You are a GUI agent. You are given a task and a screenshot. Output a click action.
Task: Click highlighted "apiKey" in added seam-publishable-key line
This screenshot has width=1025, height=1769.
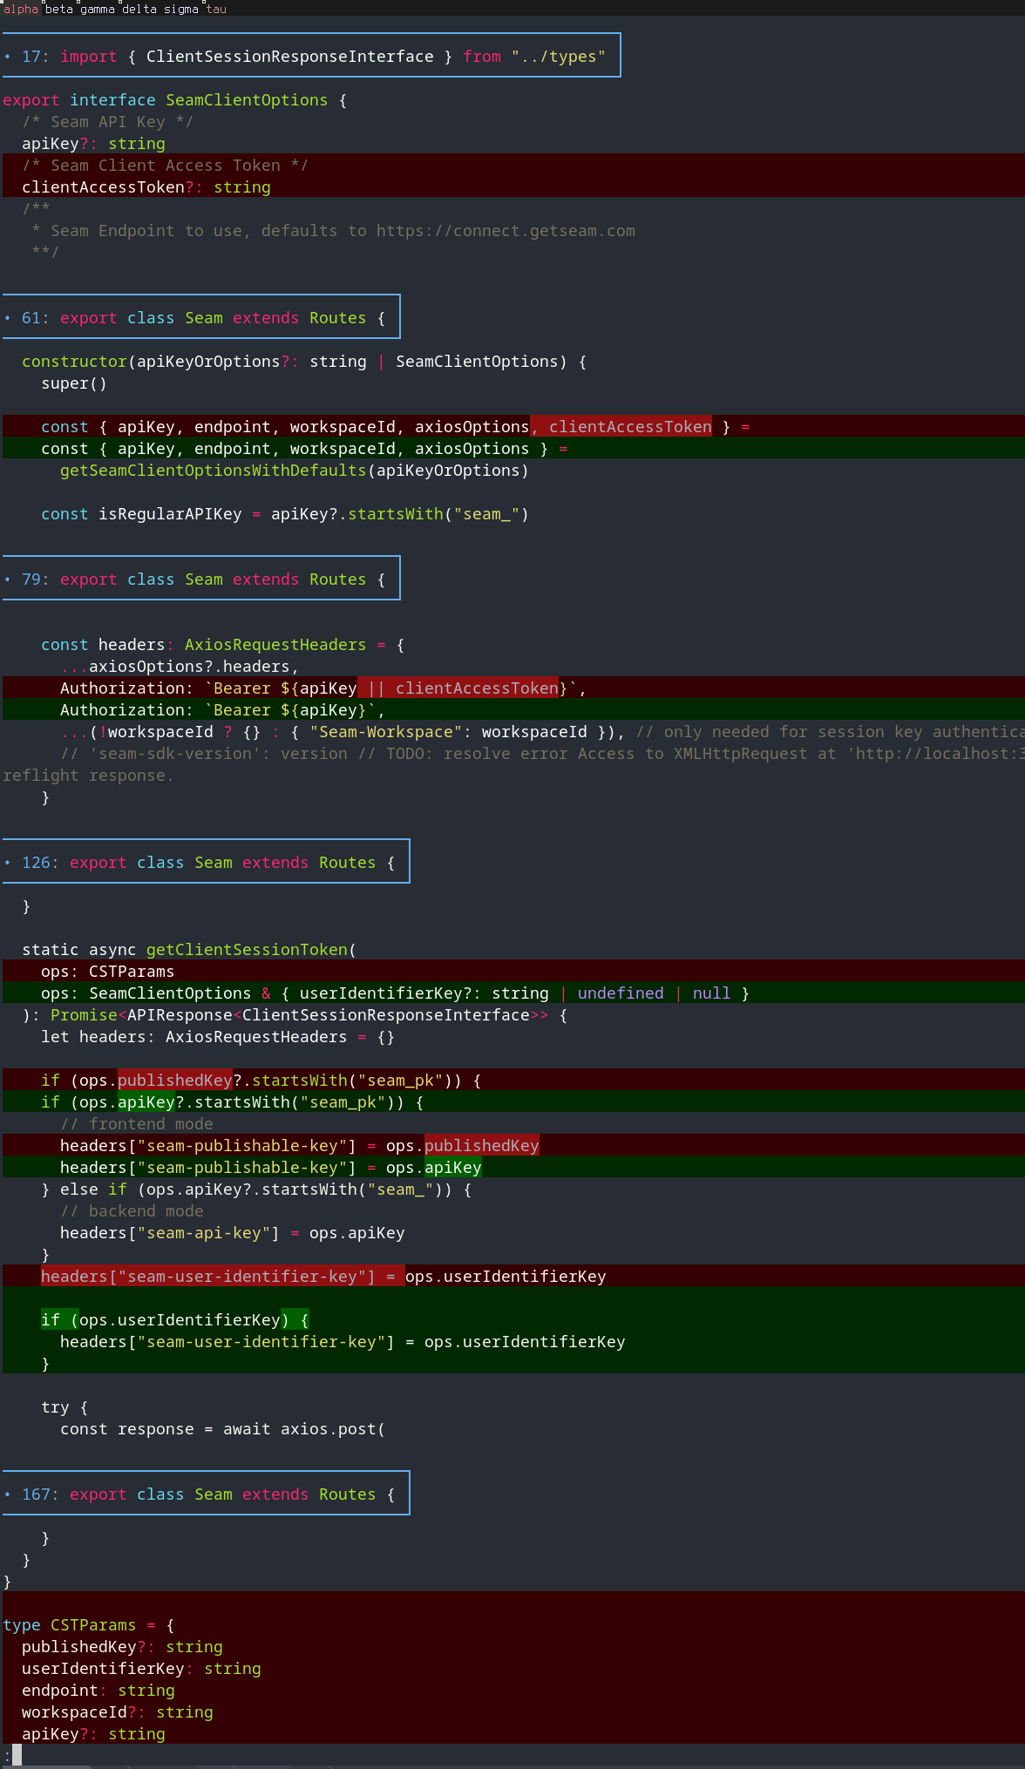[x=453, y=1168]
